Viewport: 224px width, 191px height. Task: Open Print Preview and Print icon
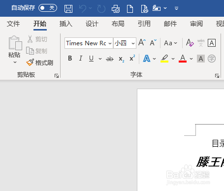click(144, 8)
